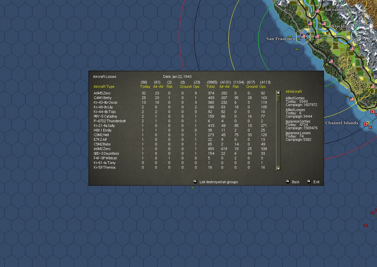Select Japanese flag base at Channel Islands
This screenshot has width=377, height=267.
coord(366,124)
